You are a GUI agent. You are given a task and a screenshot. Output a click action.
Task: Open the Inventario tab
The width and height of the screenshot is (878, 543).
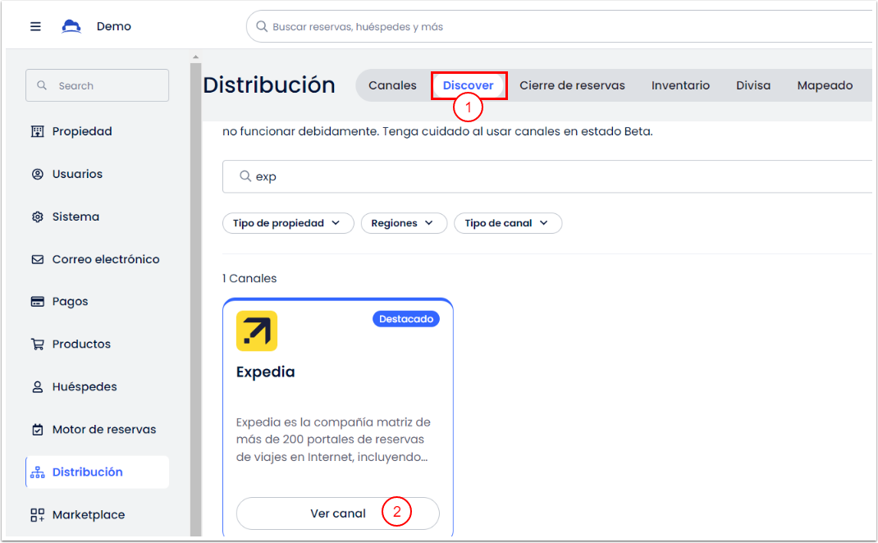(x=680, y=85)
